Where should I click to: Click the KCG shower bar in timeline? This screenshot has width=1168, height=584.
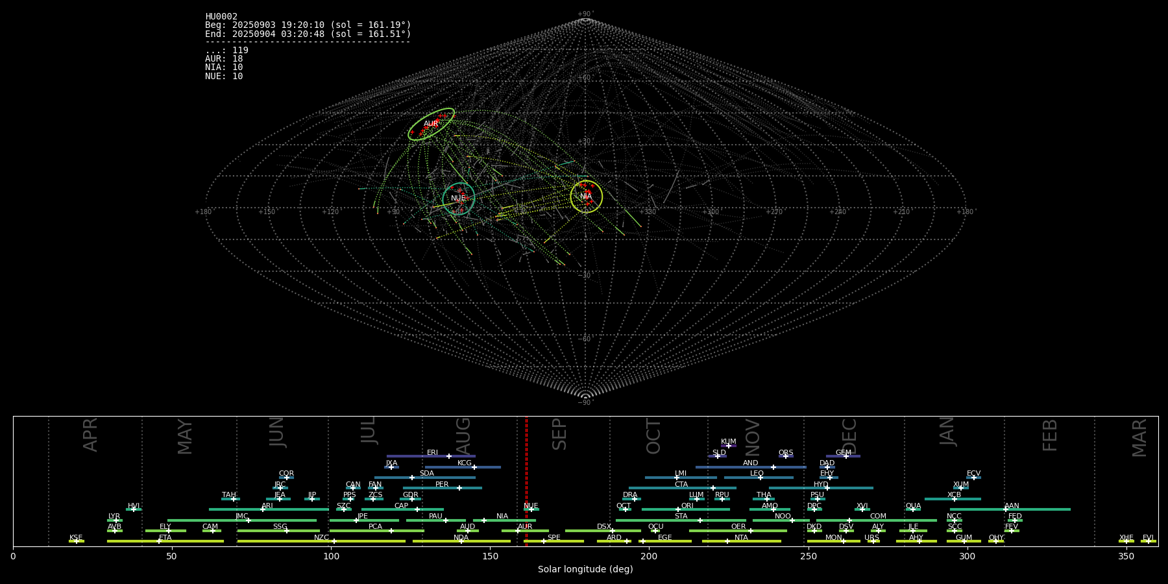pyautogui.click(x=463, y=467)
